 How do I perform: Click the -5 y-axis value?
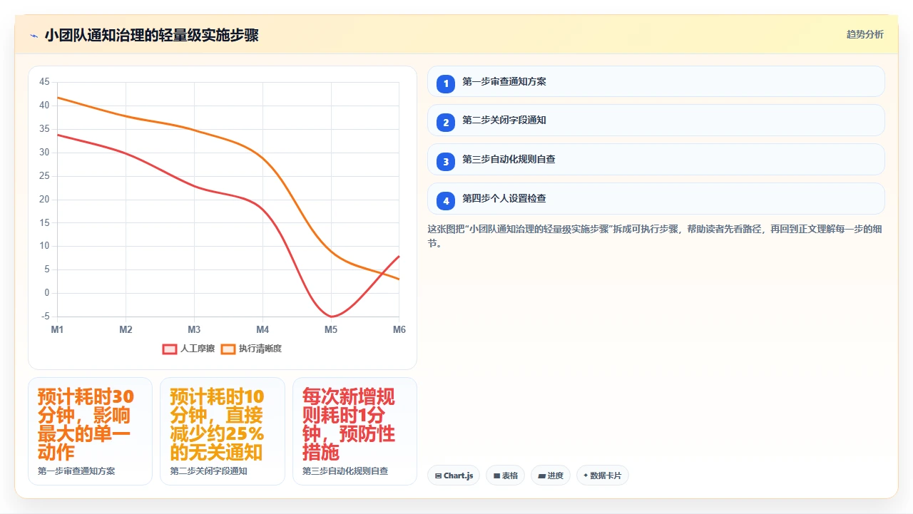tap(45, 317)
